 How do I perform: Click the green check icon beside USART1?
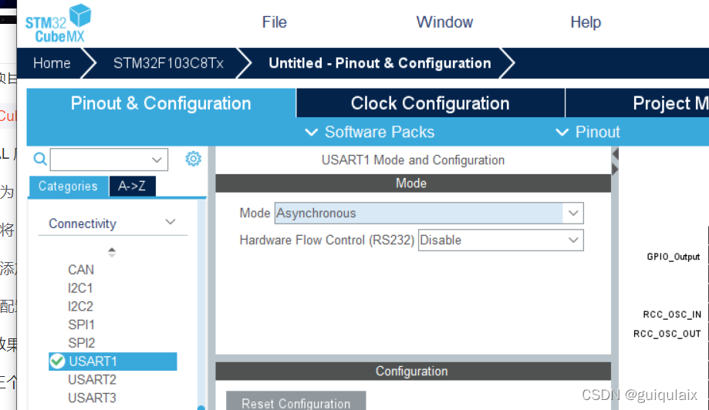click(x=57, y=361)
